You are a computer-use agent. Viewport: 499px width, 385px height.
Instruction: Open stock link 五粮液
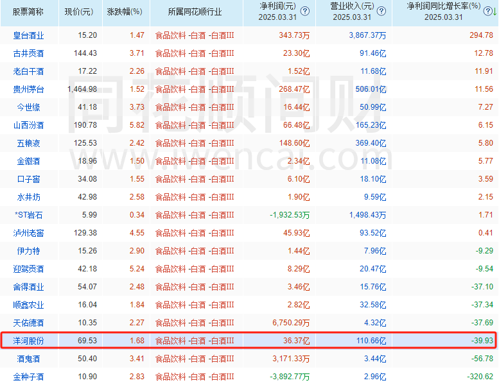(28, 143)
